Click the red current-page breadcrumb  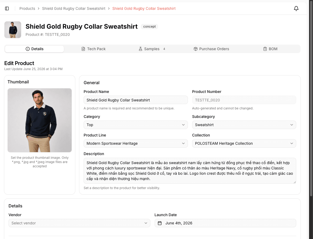click(x=144, y=8)
